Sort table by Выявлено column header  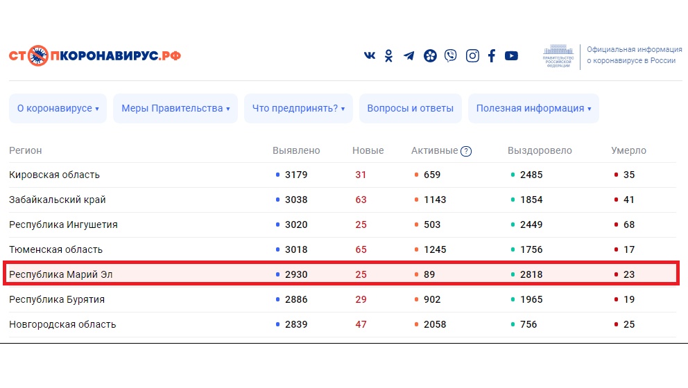(x=296, y=150)
